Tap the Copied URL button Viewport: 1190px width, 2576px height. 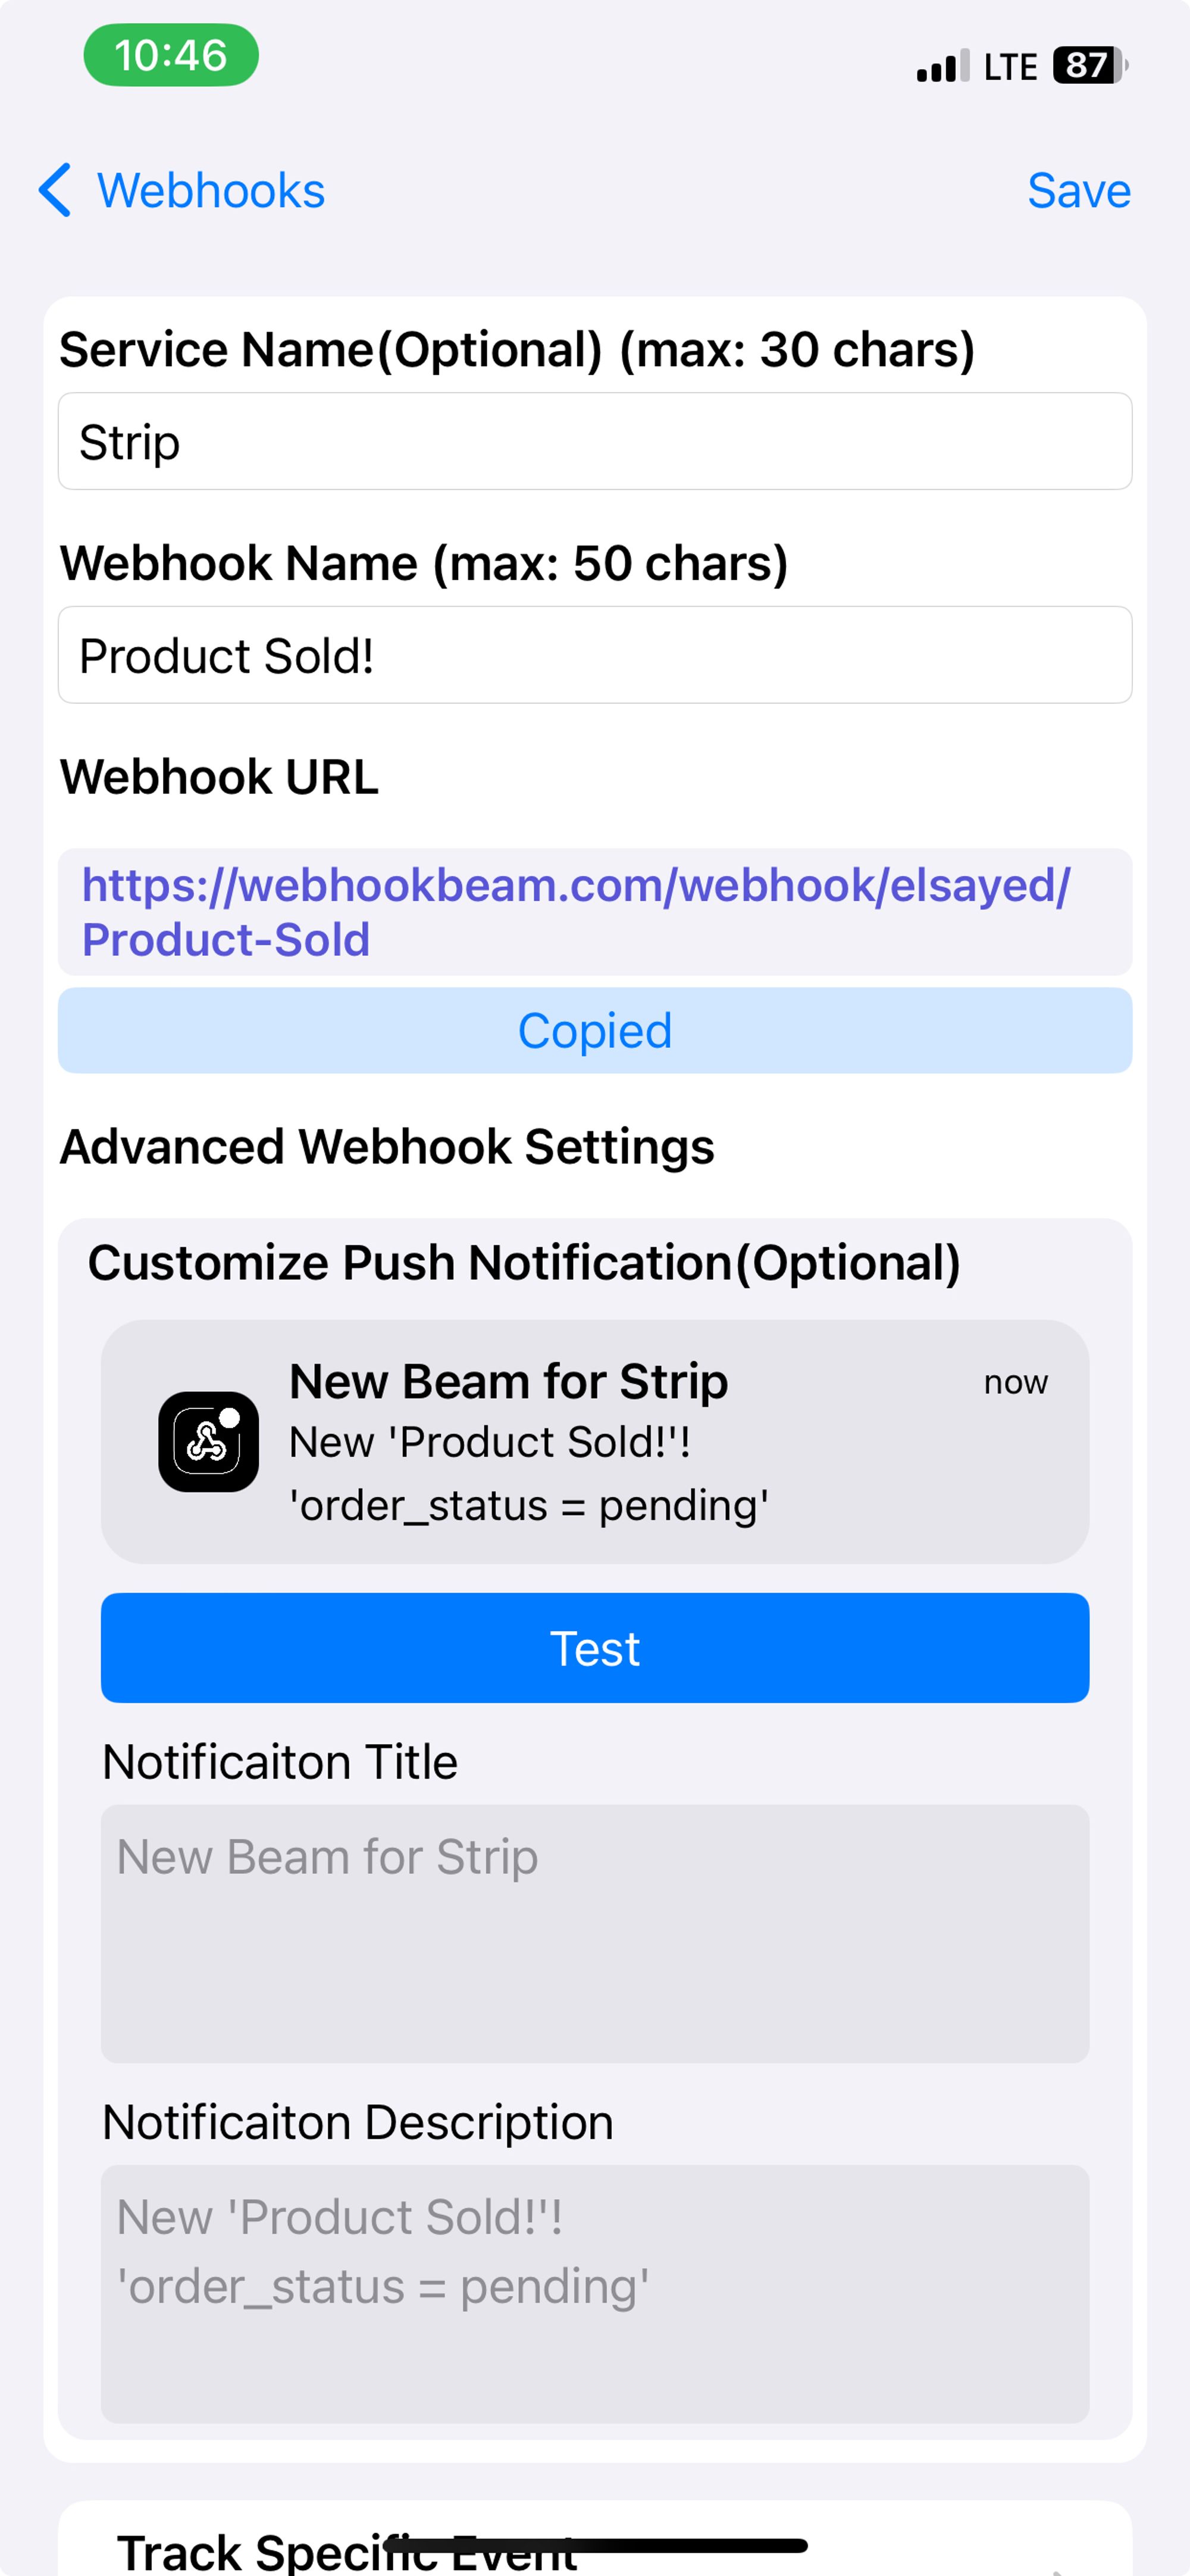[x=595, y=1030]
